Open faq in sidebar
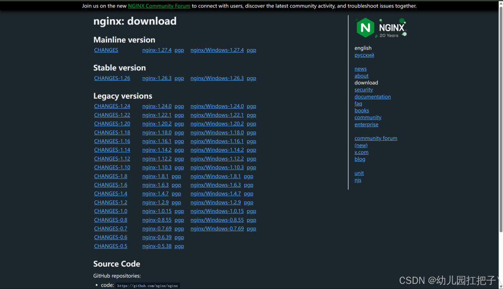 (x=358, y=103)
